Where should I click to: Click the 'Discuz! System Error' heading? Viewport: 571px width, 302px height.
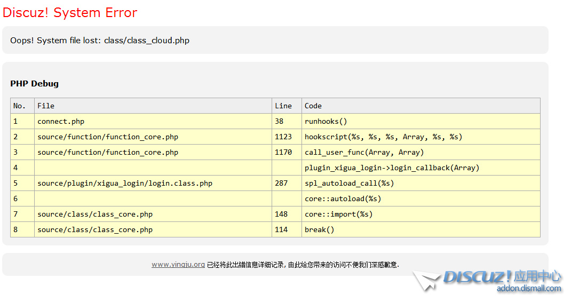pyautogui.click(x=70, y=12)
